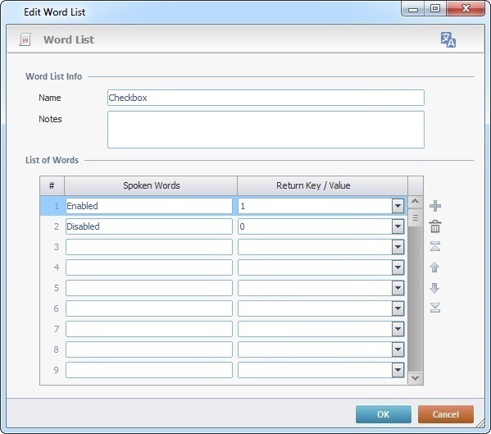Select the Disabled spoken word field
Image resolution: width=491 pixels, height=434 pixels.
tap(149, 226)
